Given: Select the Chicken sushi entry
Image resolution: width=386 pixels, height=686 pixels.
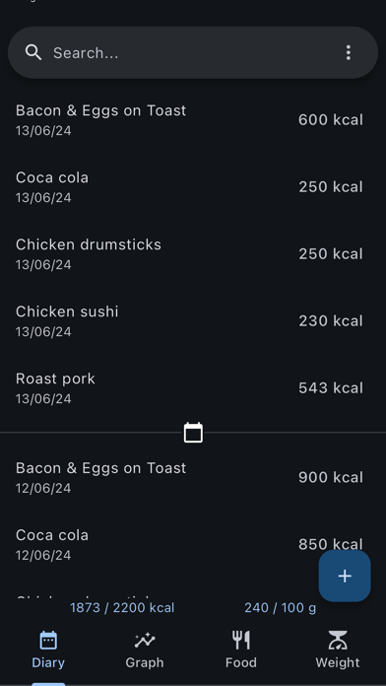Looking at the screenshot, I should pos(193,320).
